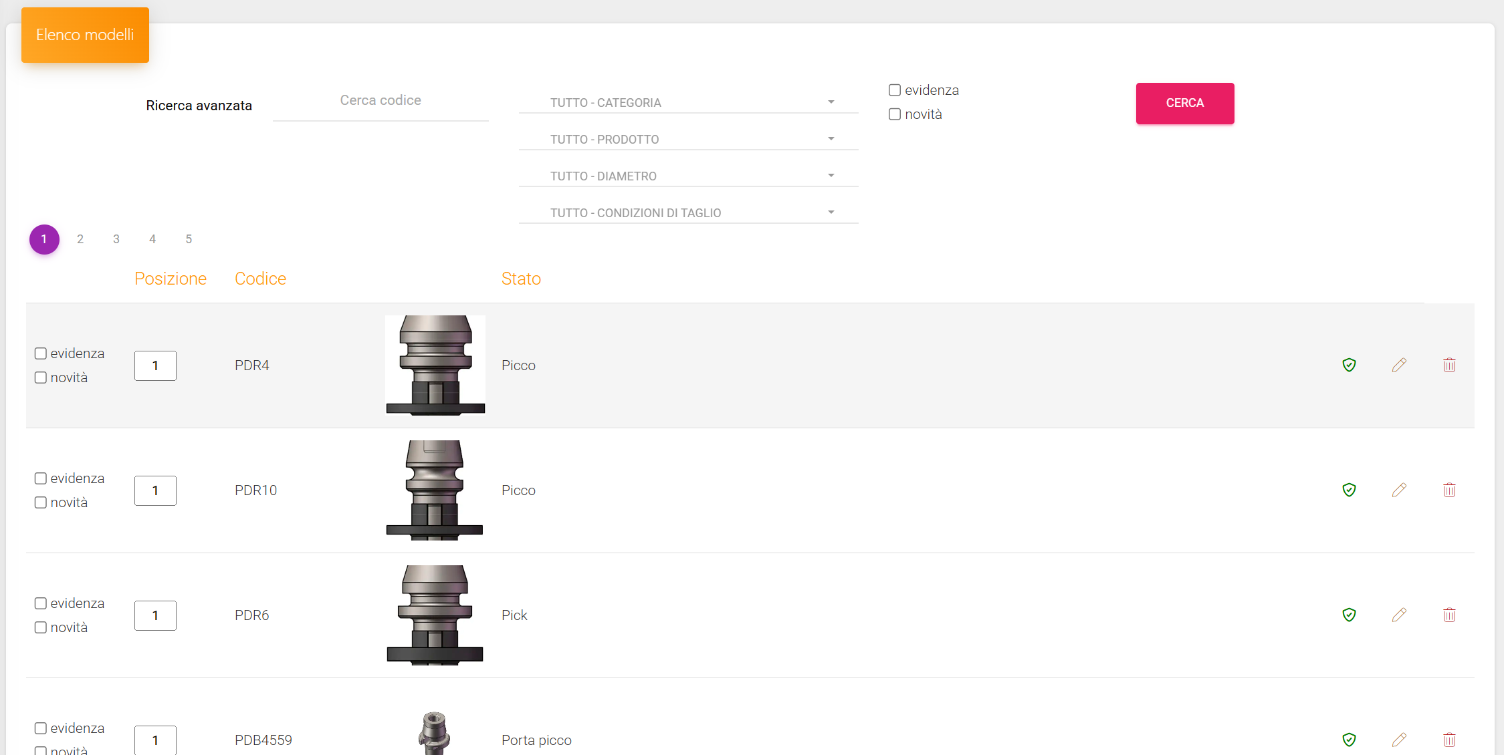
Task: Open the TUTTO - CATEGORIA dropdown
Action: [688, 102]
